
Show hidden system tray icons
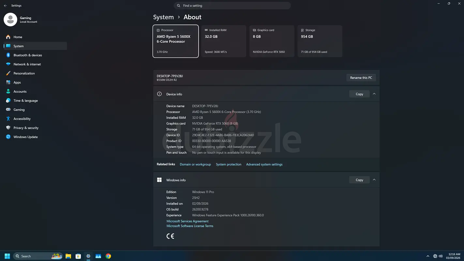pos(428,256)
